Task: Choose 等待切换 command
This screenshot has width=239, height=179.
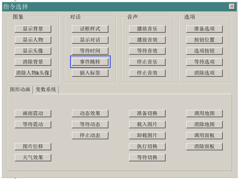Action: tap(147, 158)
